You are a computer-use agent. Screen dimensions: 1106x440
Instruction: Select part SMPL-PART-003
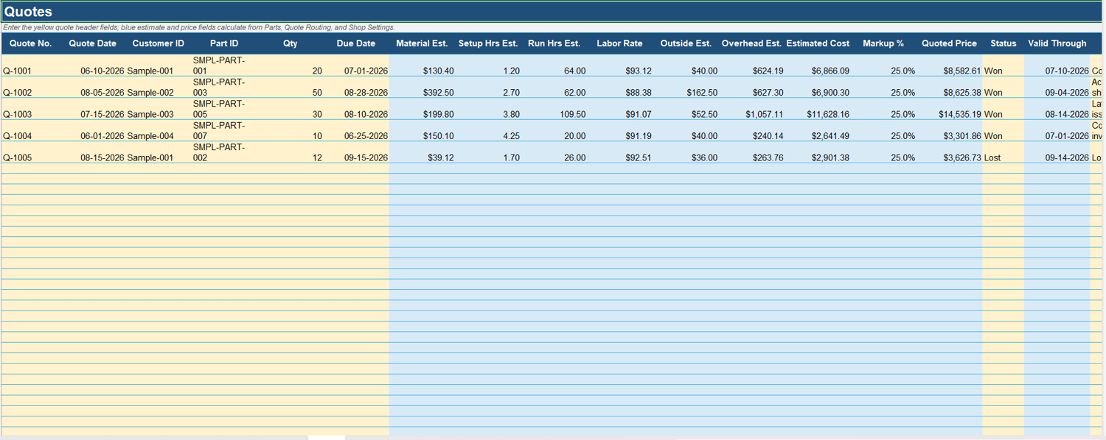pos(219,87)
